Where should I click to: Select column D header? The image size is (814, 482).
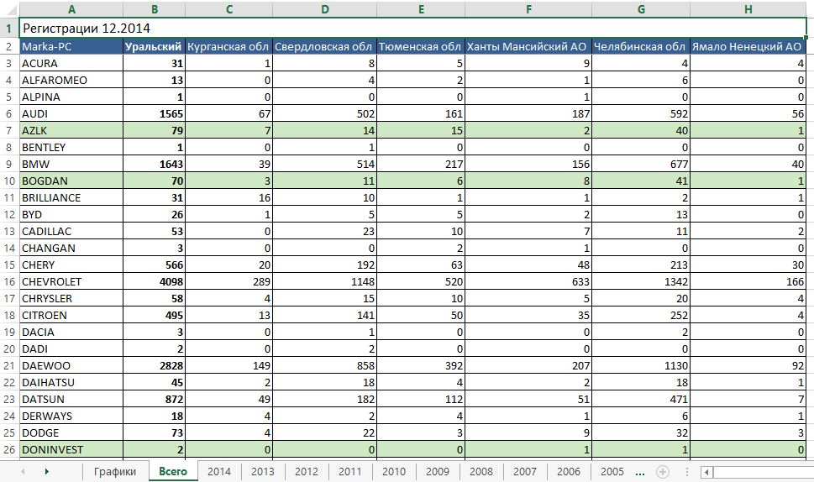coord(324,9)
